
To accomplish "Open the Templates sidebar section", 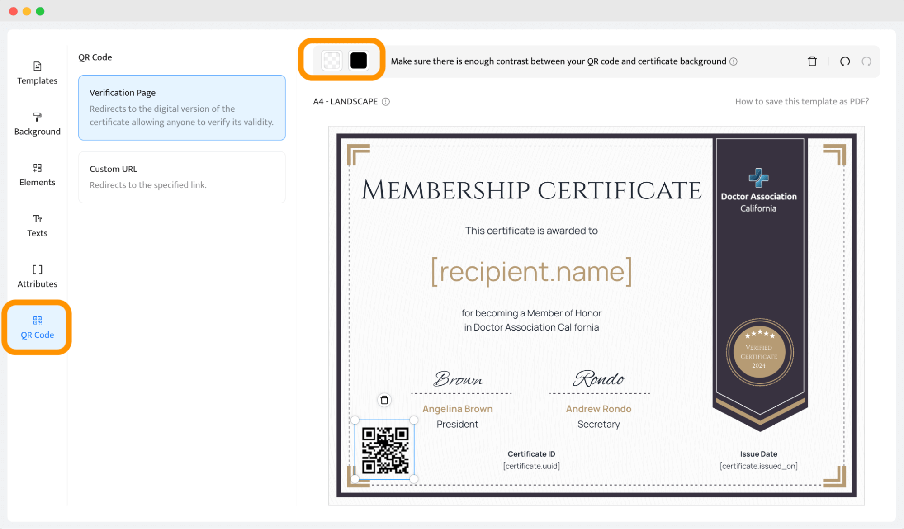I will [37, 73].
